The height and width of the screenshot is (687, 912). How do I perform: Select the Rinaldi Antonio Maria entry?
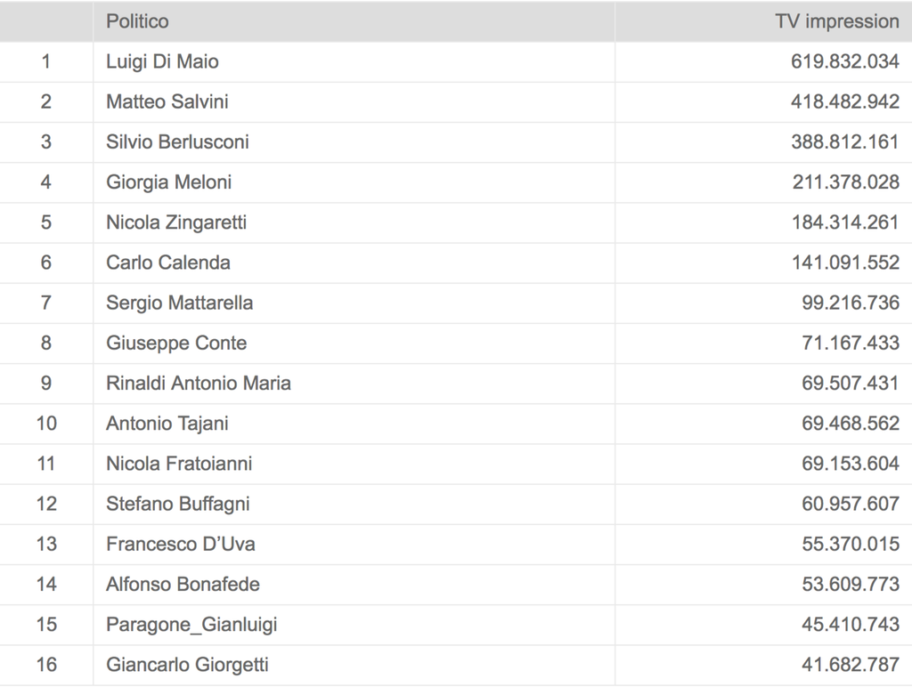tap(199, 384)
